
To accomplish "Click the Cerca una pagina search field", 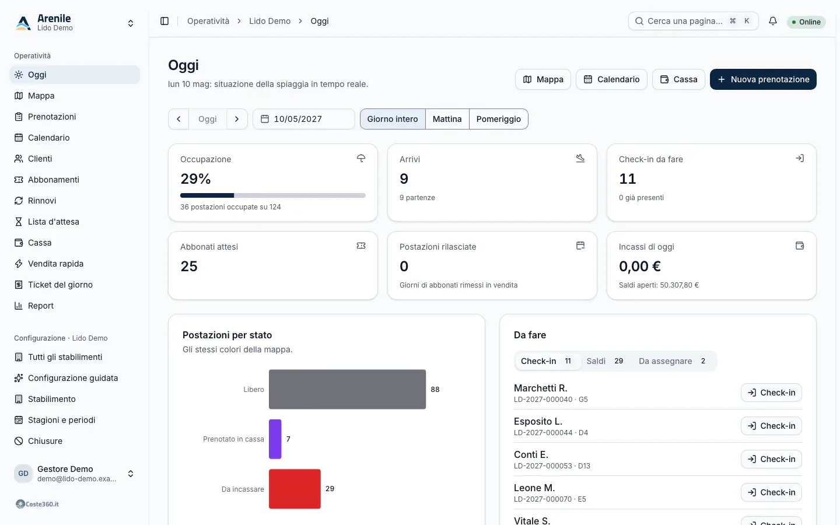I will click(x=693, y=21).
